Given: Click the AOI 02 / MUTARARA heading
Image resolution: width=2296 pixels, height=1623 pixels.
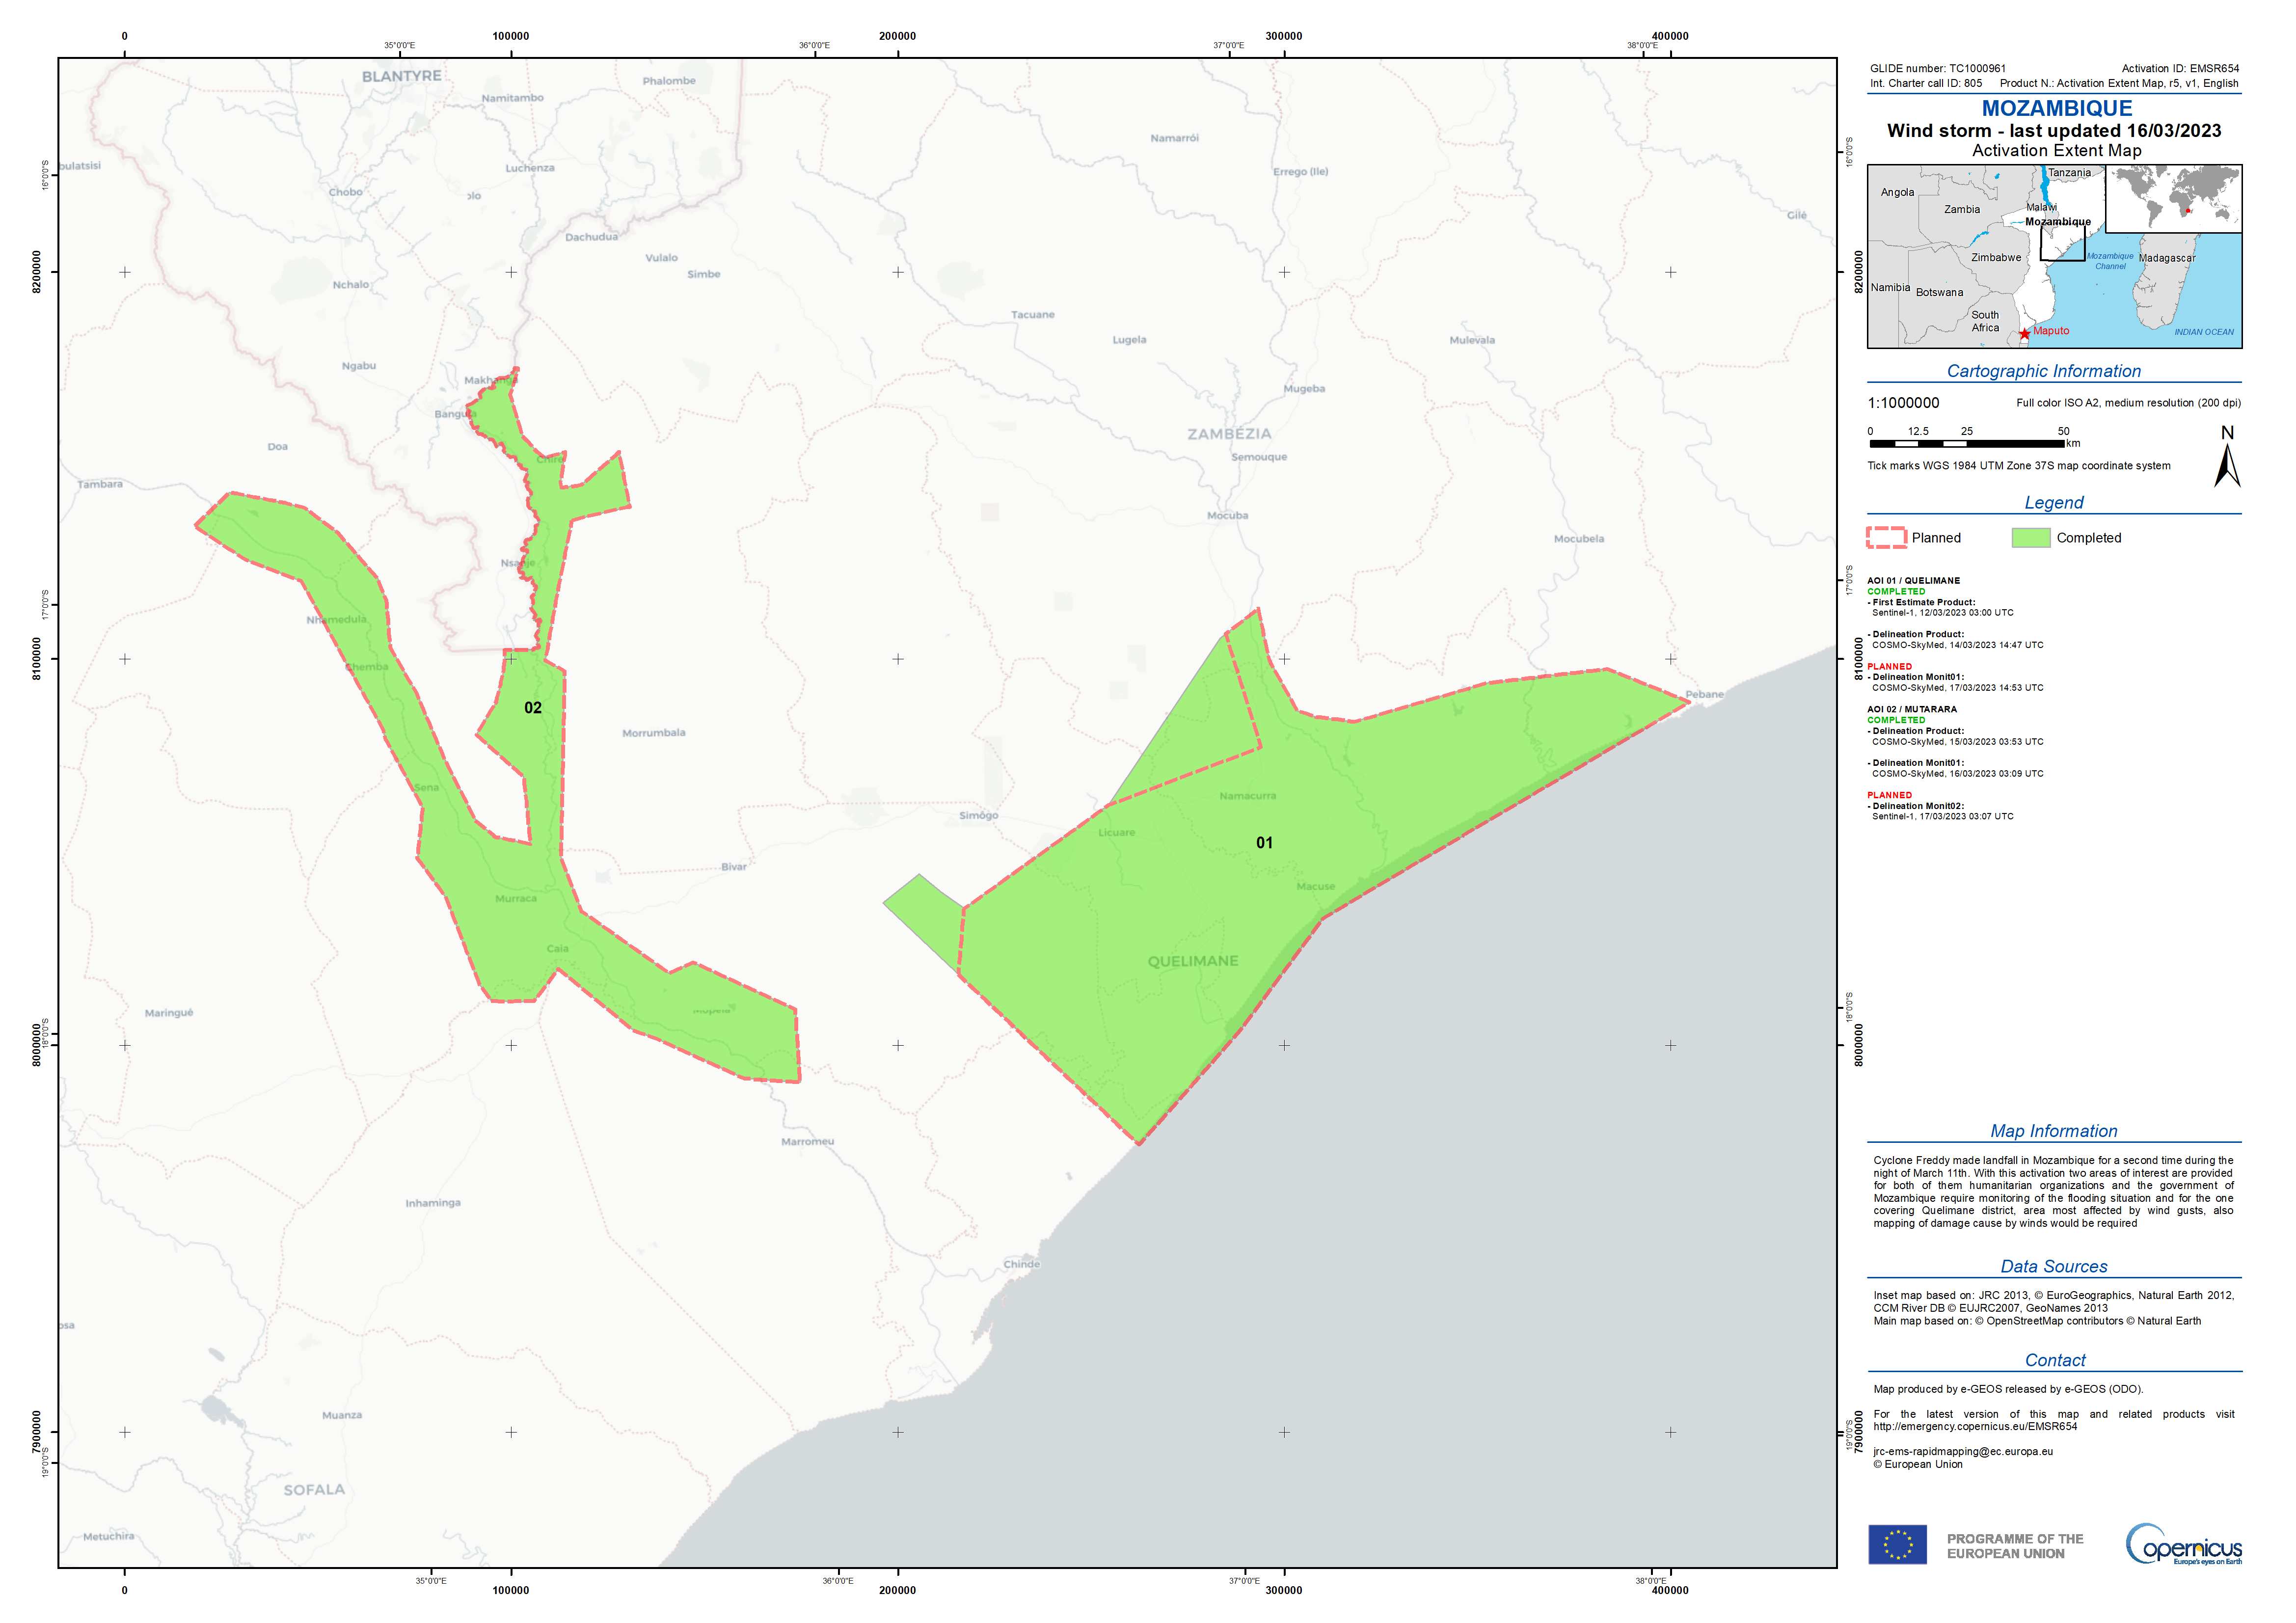Looking at the screenshot, I should pos(1911,709).
